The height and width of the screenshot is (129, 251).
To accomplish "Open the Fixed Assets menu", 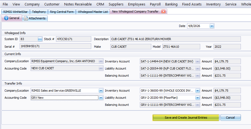I will (192, 4).
